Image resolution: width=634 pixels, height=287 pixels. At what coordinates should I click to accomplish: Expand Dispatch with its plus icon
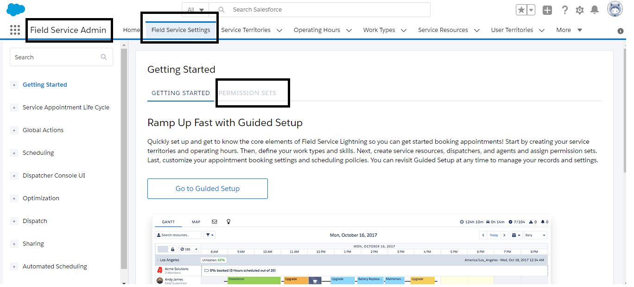tap(14, 221)
